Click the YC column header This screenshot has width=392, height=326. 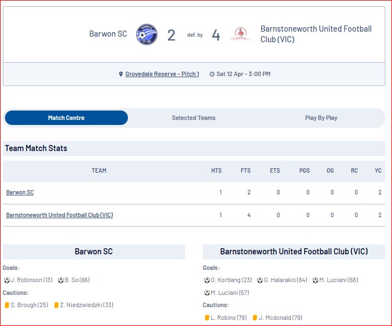tap(378, 170)
